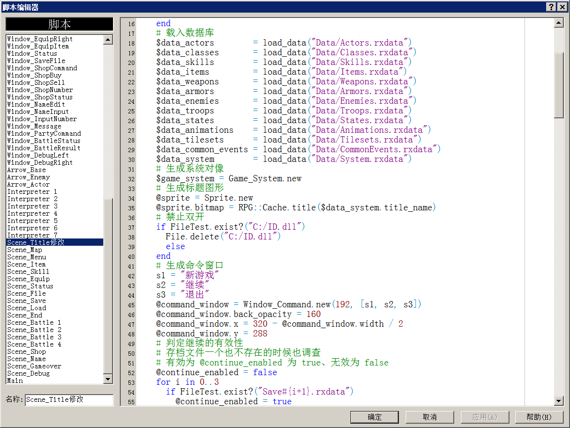This screenshot has width=570, height=428.
Task: Click the $game_system = Game_System.new line
Action: pos(229,178)
